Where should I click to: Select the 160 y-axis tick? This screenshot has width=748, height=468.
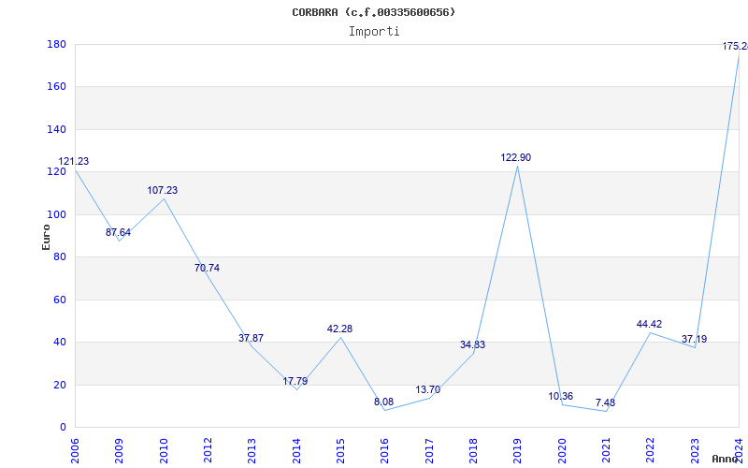56,87
